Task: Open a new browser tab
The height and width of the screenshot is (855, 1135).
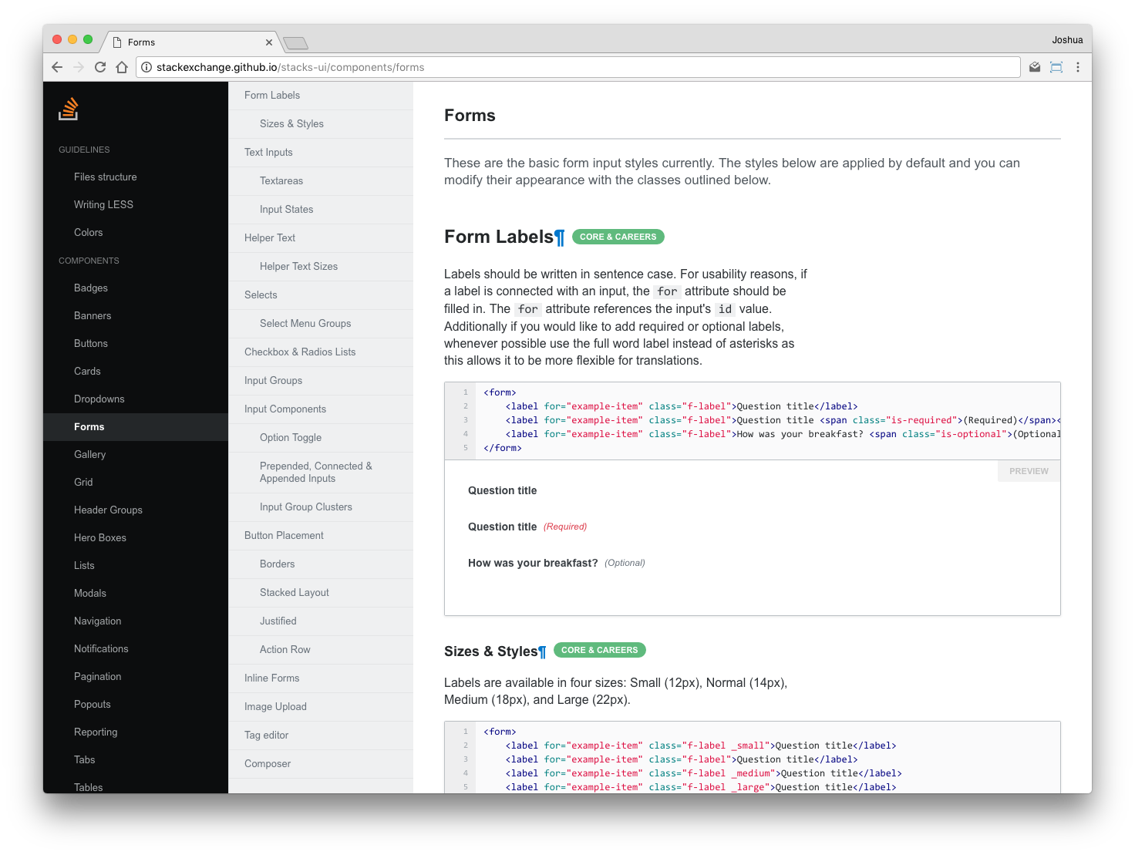Action: point(295,42)
